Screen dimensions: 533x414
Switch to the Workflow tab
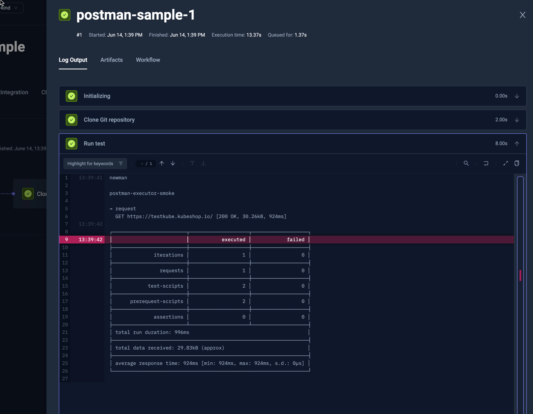click(148, 60)
